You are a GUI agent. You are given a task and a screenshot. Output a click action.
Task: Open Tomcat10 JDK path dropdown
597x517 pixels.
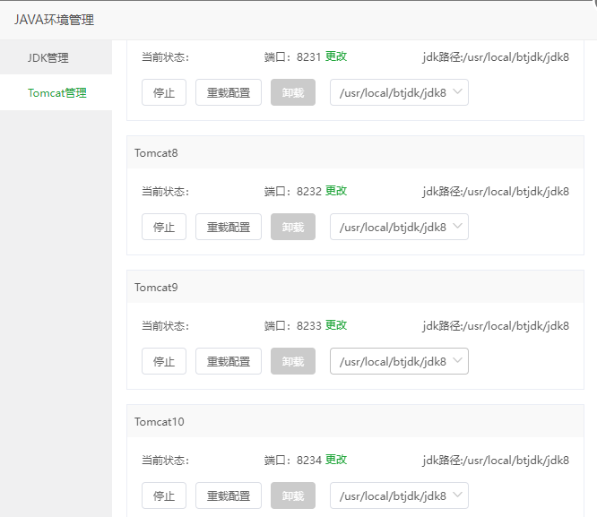[399, 495]
